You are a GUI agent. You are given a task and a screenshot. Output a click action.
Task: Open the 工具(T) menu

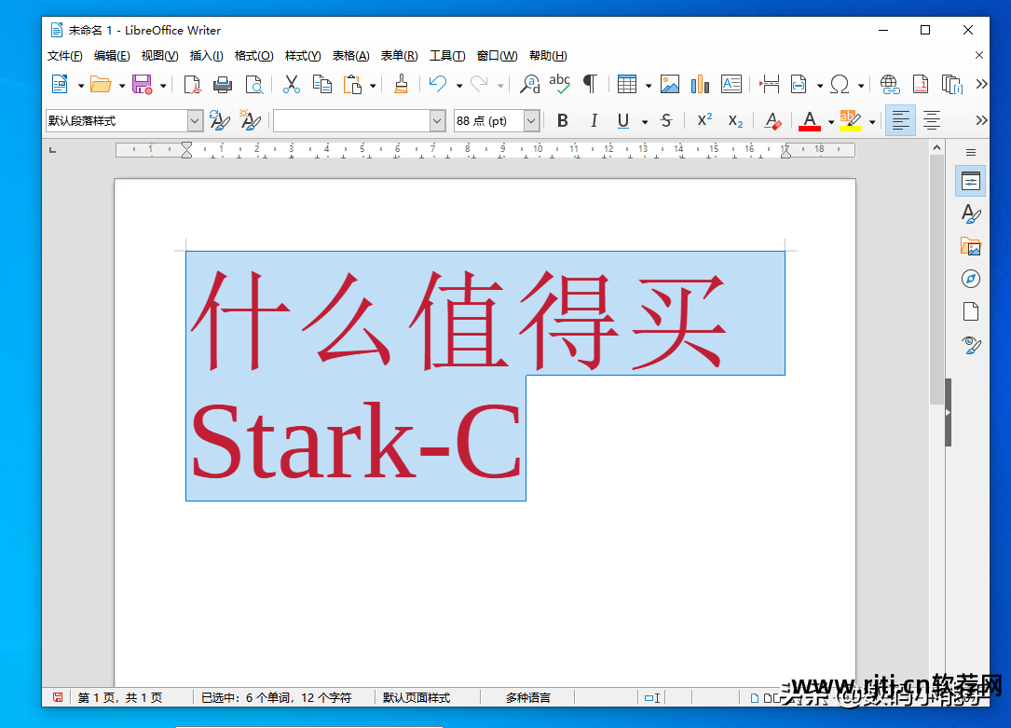[x=447, y=56]
